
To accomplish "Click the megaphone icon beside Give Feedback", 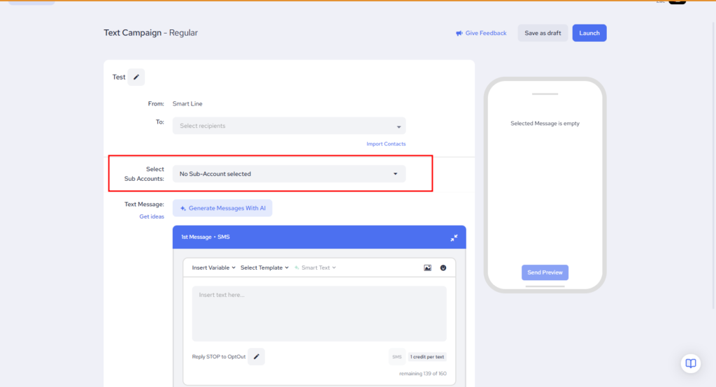I will point(459,34).
